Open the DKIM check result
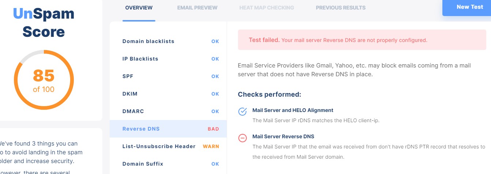491x174 pixels. [168, 94]
